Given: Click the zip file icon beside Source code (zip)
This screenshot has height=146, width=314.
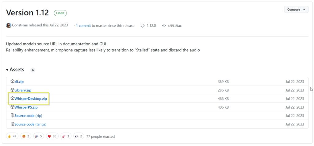Looking at the screenshot, I should [12, 116].
